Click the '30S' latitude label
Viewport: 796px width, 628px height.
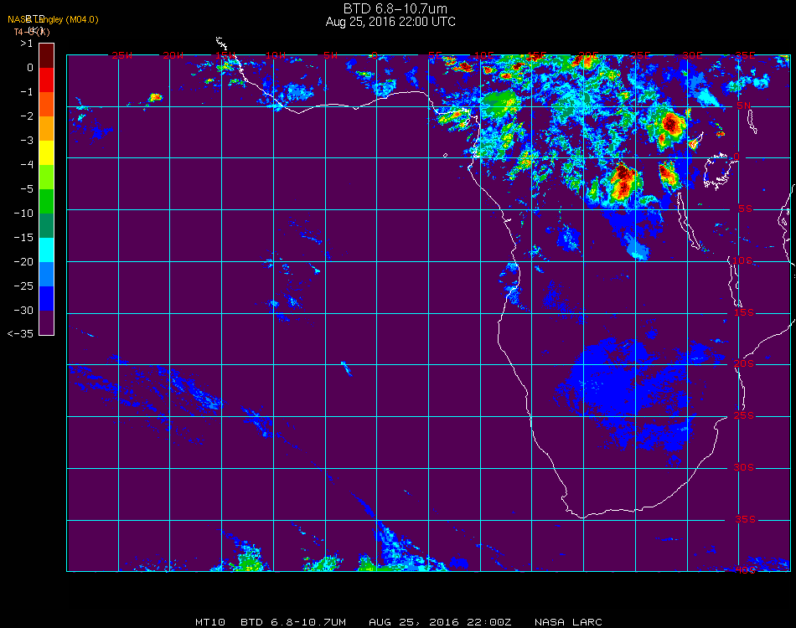(x=744, y=468)
